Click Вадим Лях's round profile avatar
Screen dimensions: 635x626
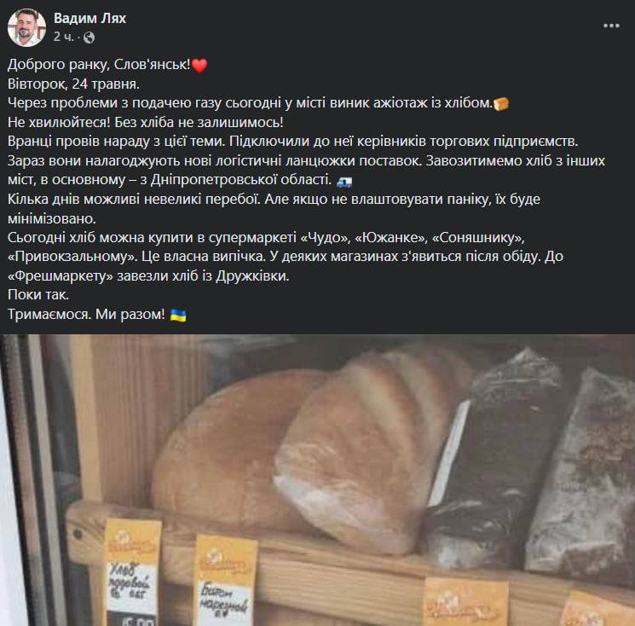26,27
